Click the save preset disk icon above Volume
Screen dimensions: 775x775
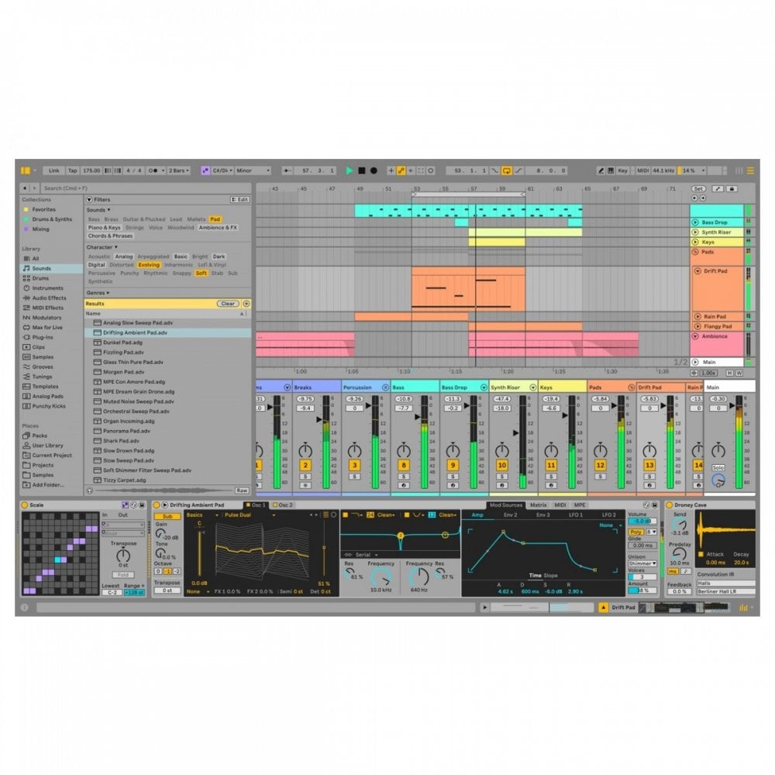[x=653, y=505]
